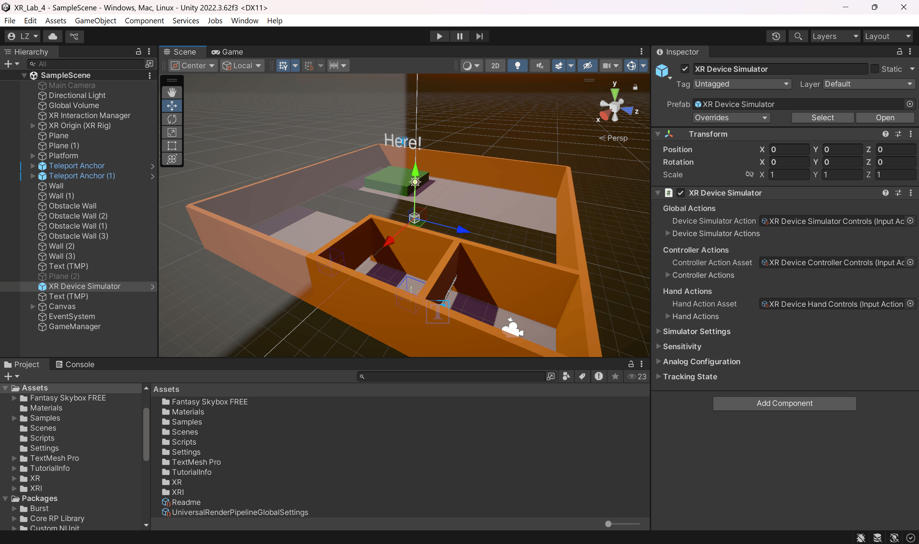Enable the Static checkbox

(874, 69)
